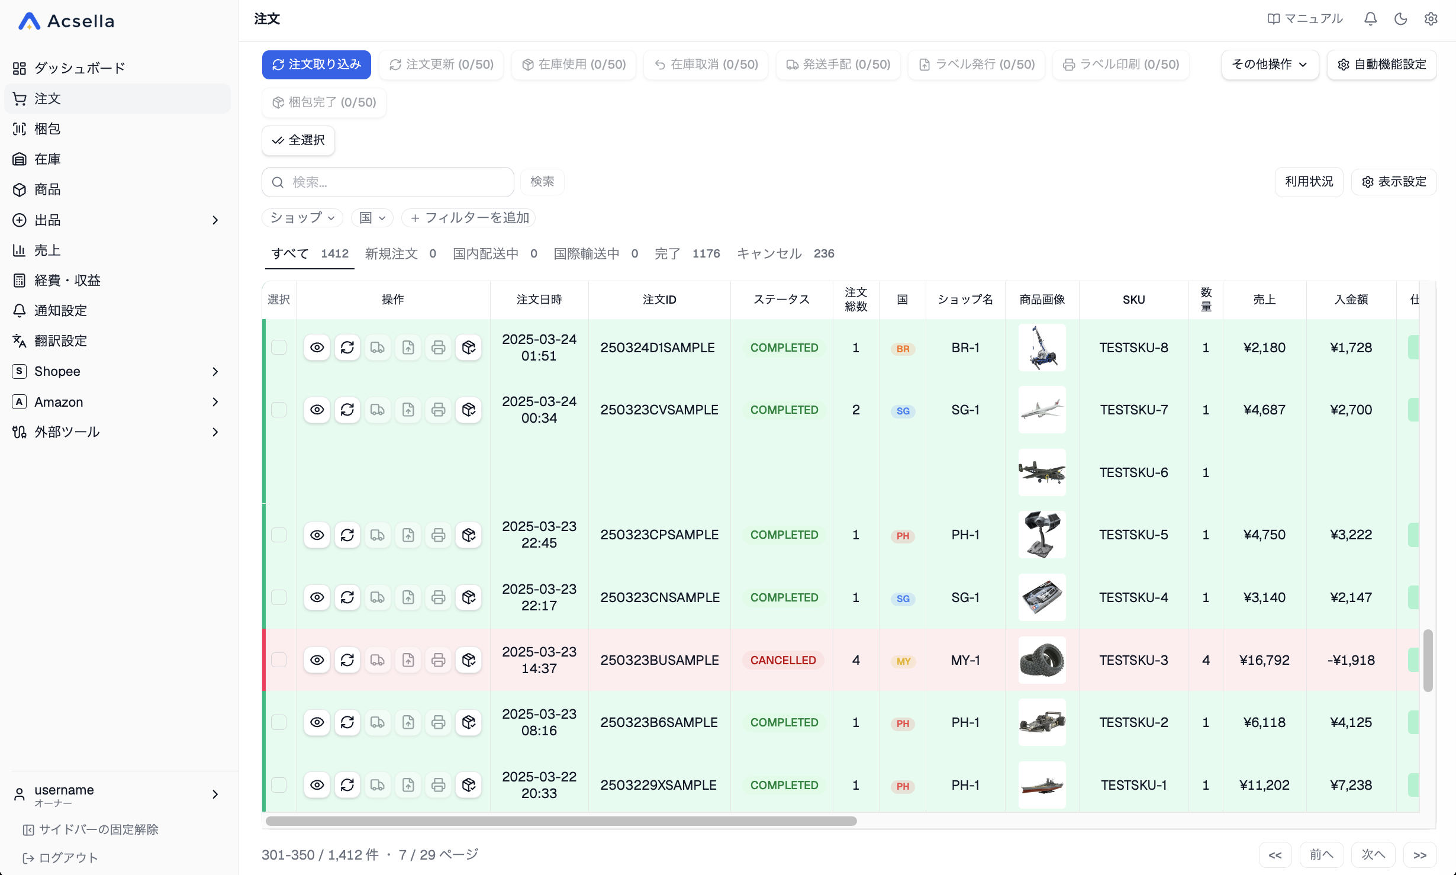The height and width of the screenshot is (875, 1456).
Task: Click the horizontal table scrollbar
Action: click(x=561, y=821)
